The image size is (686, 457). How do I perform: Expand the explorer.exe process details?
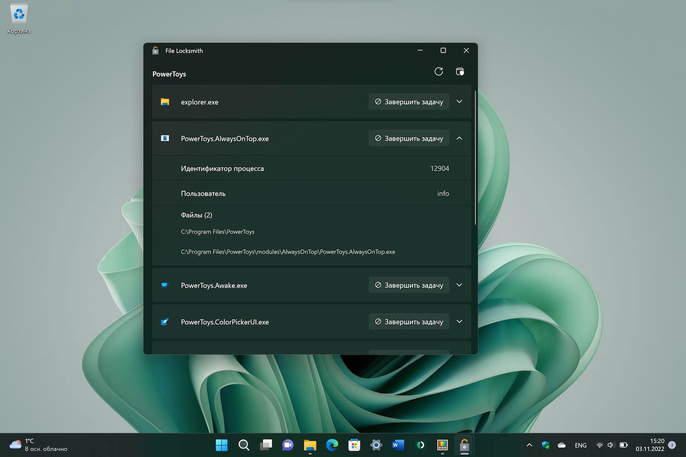click(459, 101)
